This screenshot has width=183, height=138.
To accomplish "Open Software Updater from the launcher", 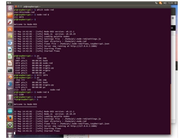I will pos(10,125).
